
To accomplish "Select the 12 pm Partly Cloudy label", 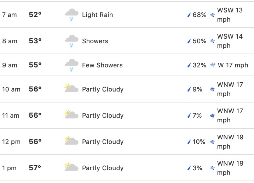I will tap(103, 142).
